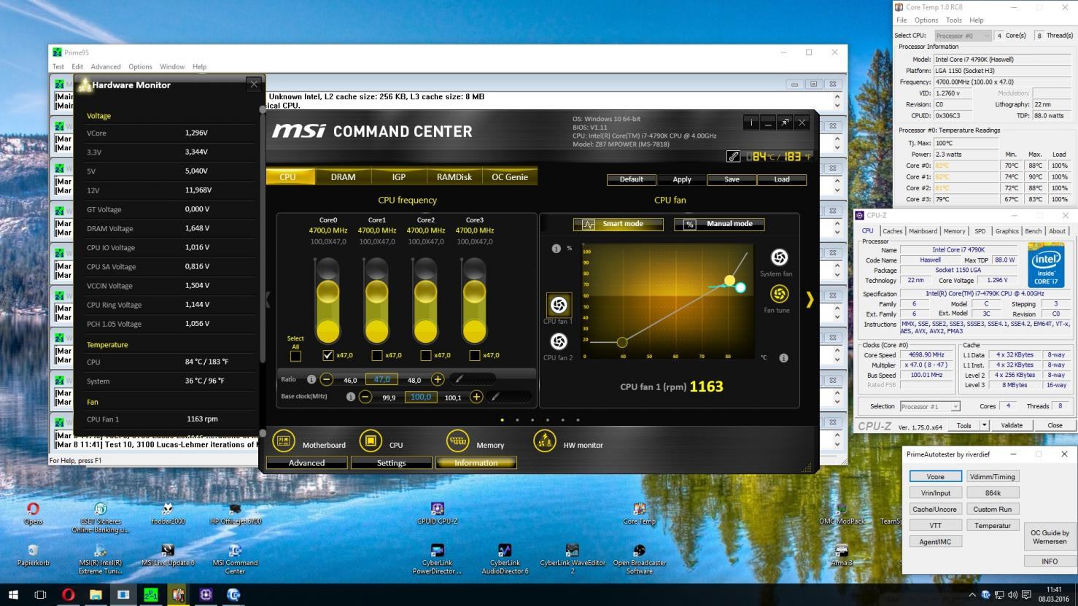This screenshot has height=606, width=1078.
Task: Click the Default button in Command Center
Action: pyautogui.click(x=631, y=179)
